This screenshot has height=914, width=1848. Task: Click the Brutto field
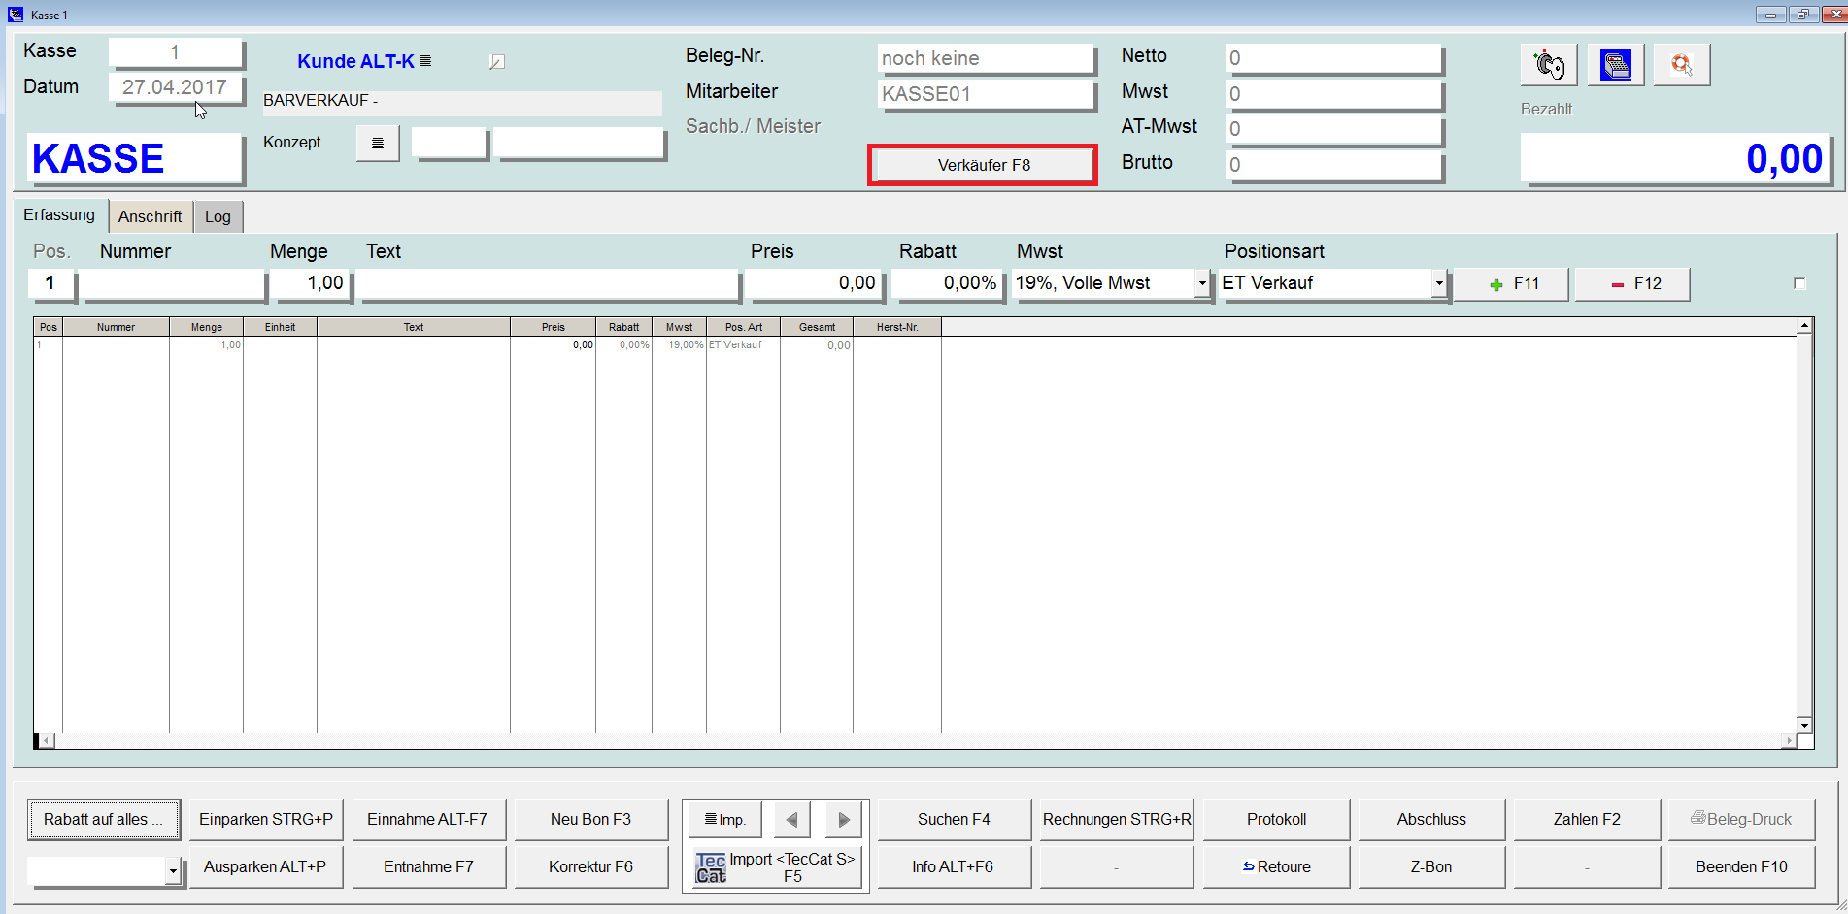tap(1334, 165)
